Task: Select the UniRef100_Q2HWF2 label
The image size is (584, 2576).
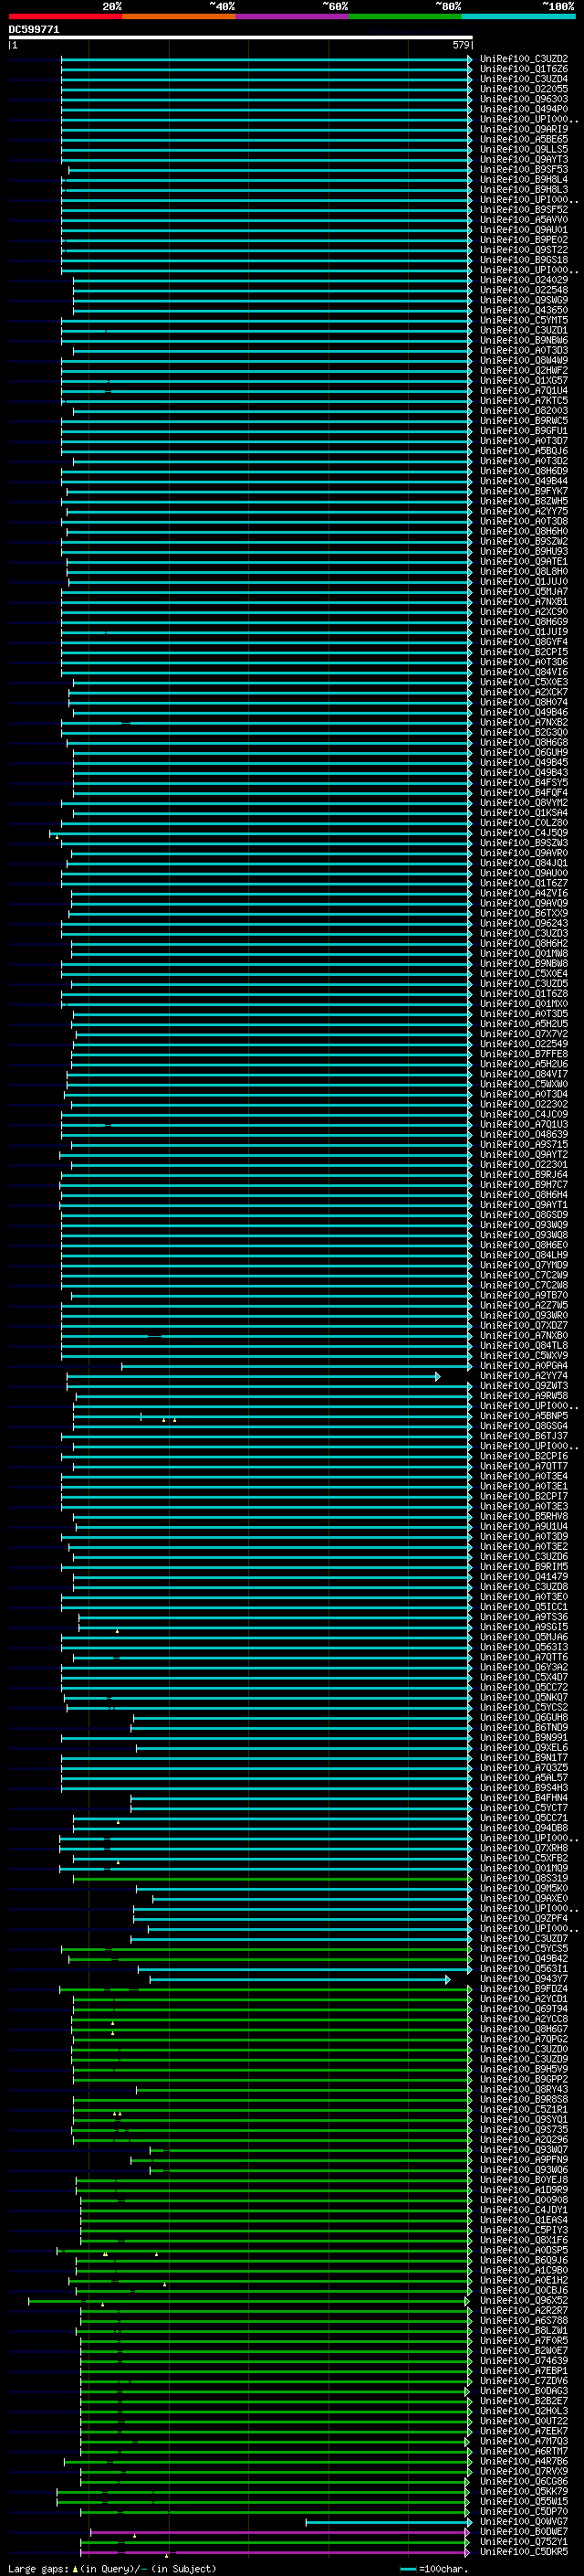Action: (x=523, y=370)
